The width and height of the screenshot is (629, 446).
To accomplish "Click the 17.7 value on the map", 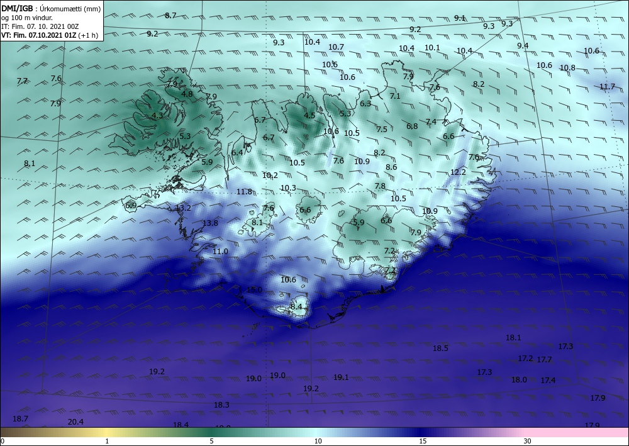I will tap(544, 359).
